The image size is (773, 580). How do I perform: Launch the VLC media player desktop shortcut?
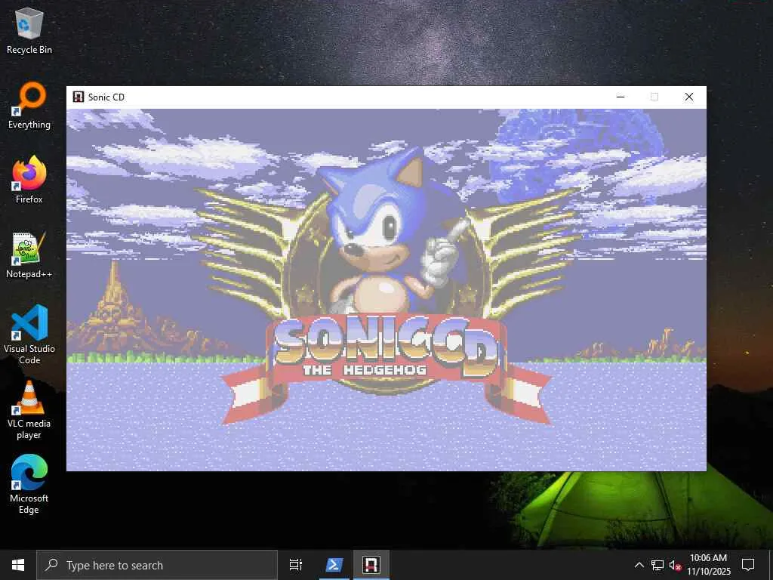coord(29,410)
